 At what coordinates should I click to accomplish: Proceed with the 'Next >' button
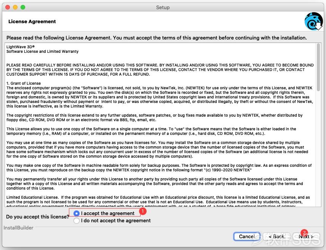pos(306,237)
